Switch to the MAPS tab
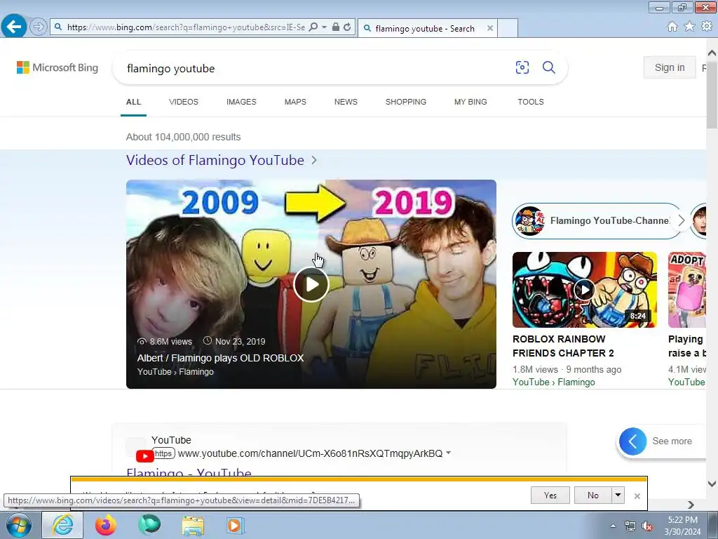This screenshot has width=718, height=539. tap(295, 102)
